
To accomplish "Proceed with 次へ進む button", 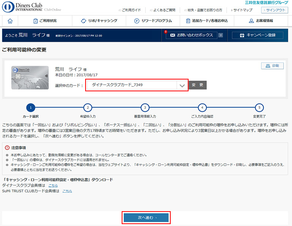I will coord(146,218).
